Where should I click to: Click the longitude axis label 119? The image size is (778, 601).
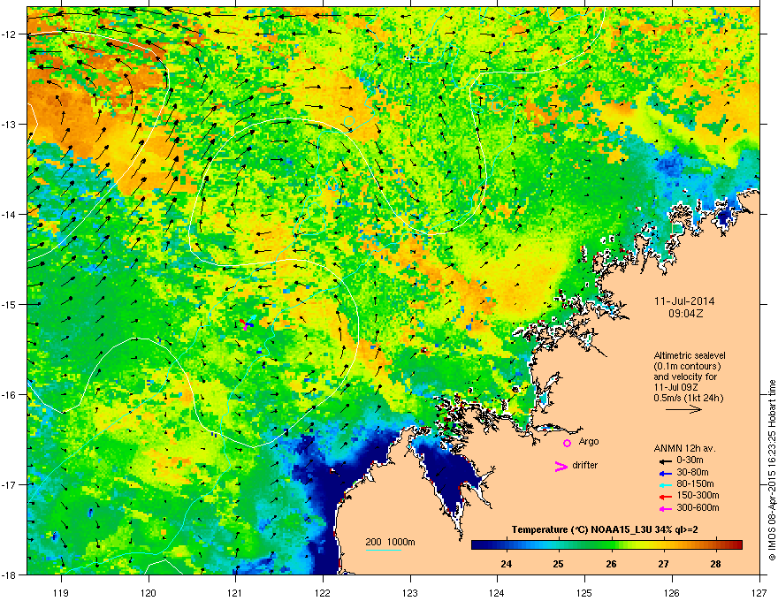click(61, 592)
